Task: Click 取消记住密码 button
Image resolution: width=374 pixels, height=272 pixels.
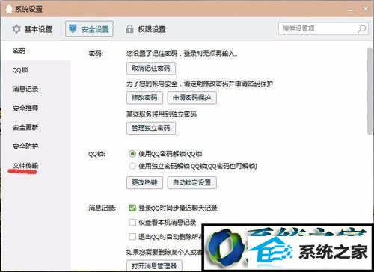Action: click(151, 68)
